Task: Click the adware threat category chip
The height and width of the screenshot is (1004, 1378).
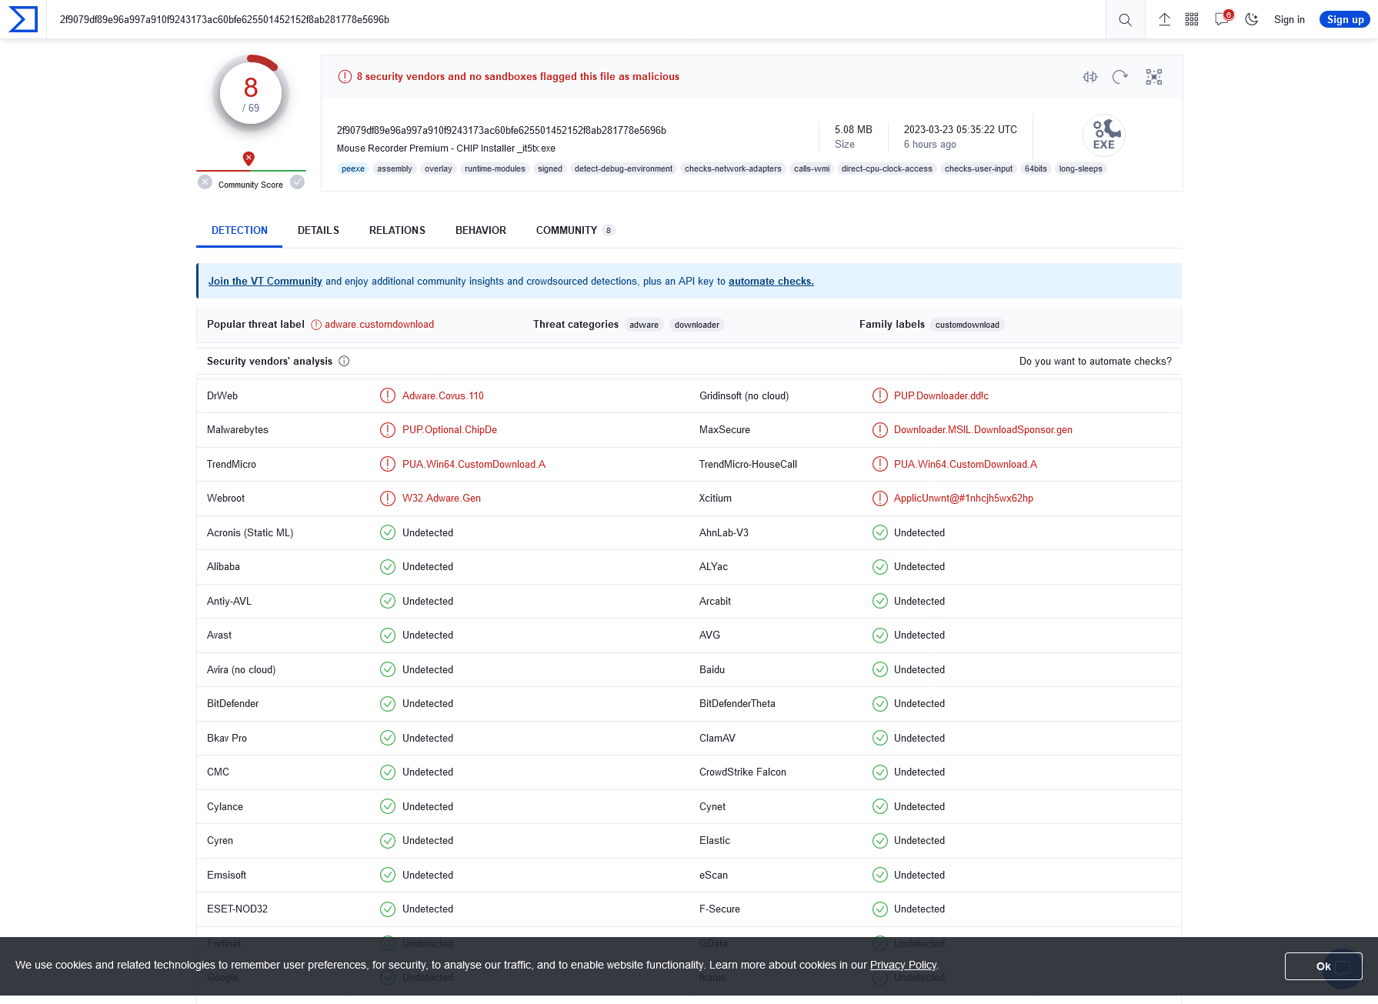Action: [x=644, y=325]
